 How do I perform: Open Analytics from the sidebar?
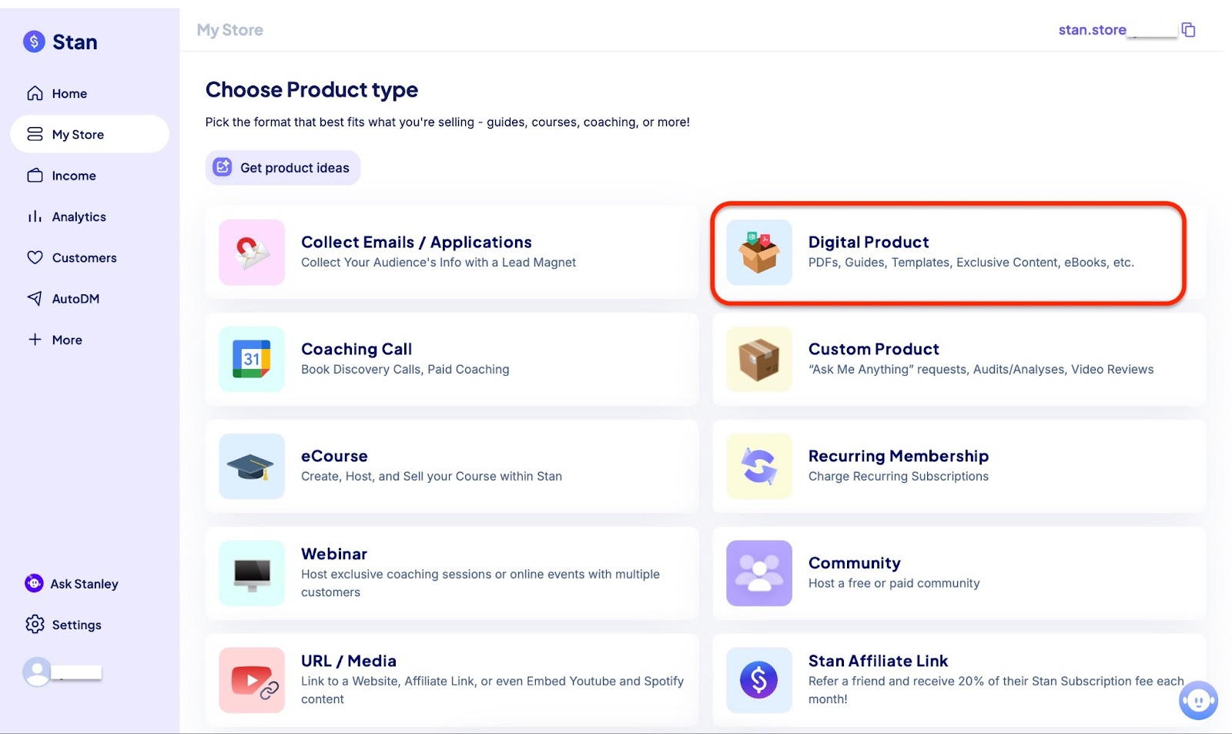[89, 216]
